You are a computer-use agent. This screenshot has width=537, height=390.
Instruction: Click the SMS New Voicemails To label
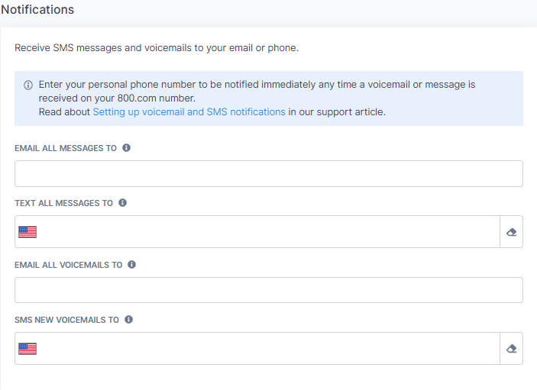[66, 320]
